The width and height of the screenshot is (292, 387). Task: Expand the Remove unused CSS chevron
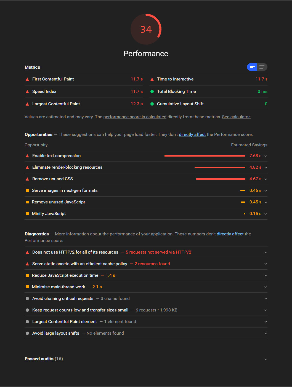(x=266, y=179)
